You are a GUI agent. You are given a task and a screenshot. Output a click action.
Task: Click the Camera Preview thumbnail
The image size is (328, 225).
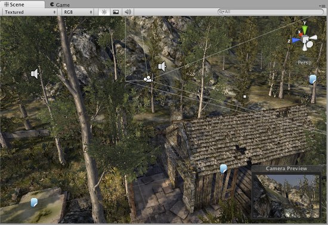[x=286, y=196]
